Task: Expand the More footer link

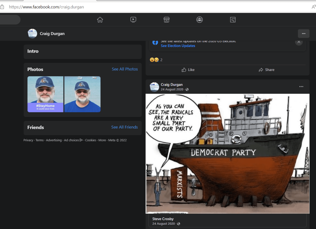Action: (102, 140)
